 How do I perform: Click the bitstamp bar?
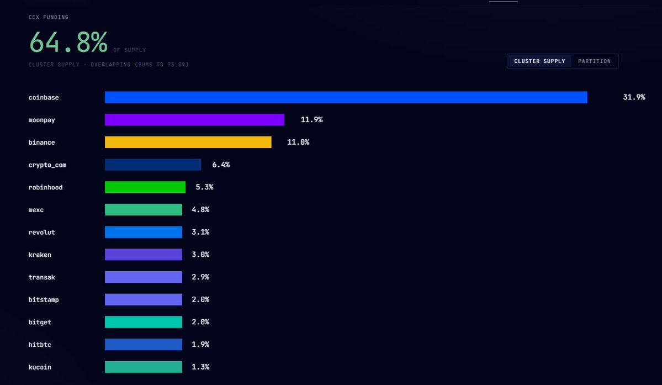click(x=143, y=299)
